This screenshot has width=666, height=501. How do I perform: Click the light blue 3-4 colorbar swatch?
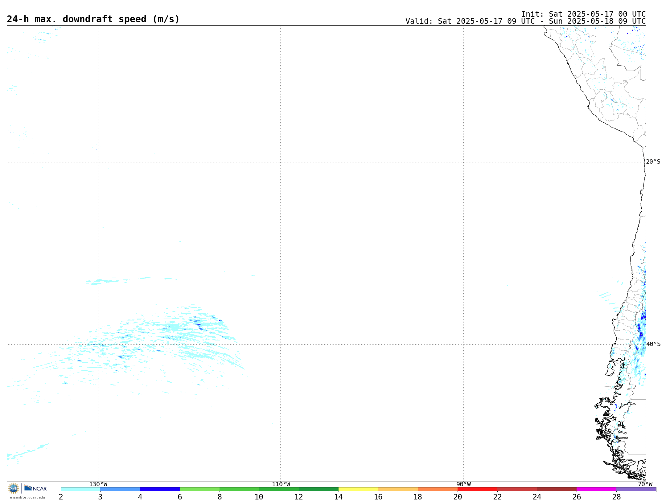point(120,489)
